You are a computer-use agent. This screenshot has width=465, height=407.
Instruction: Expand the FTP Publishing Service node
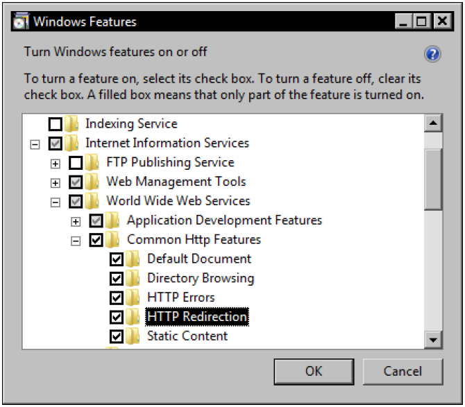pyautogui.click(x=55, y=164)
